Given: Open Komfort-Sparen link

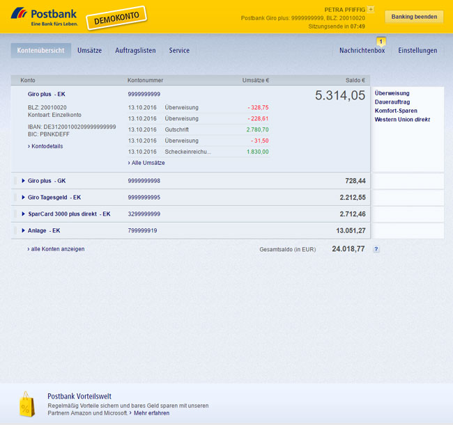Looking at the screenshot, I should tap(396, 111).
